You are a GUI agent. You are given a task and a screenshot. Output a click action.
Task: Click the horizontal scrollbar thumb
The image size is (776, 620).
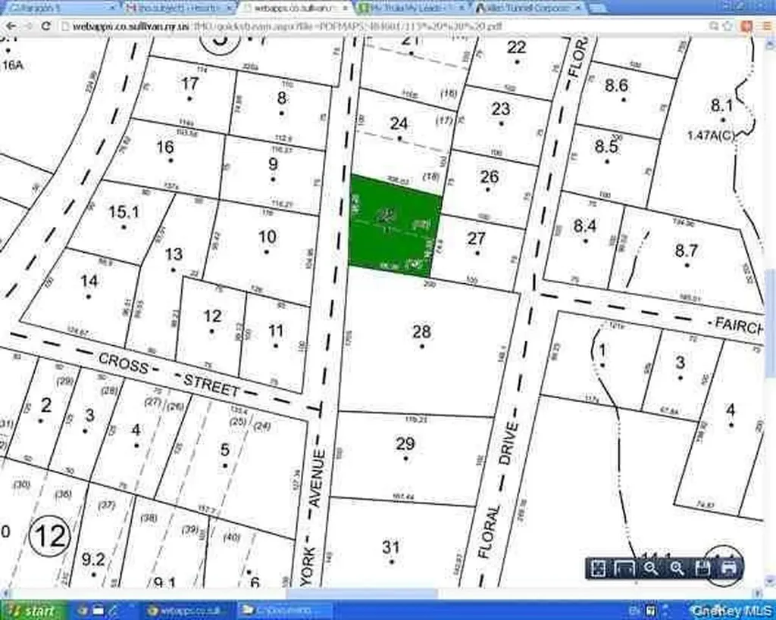(x=361, y=593)
